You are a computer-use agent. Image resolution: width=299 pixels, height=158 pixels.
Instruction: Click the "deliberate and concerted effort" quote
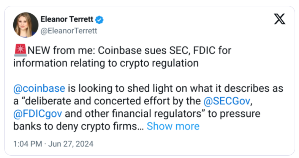click(99, 101)
